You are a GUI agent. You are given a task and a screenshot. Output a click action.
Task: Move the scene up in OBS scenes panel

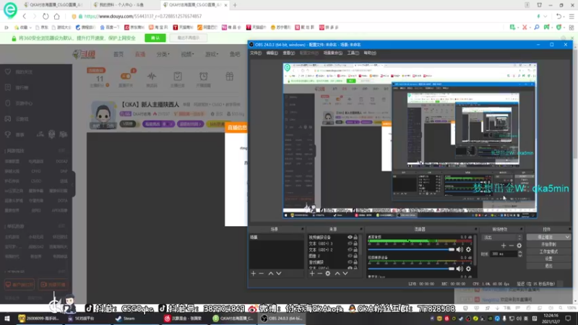pyautogui.click(x=271, y=274)
